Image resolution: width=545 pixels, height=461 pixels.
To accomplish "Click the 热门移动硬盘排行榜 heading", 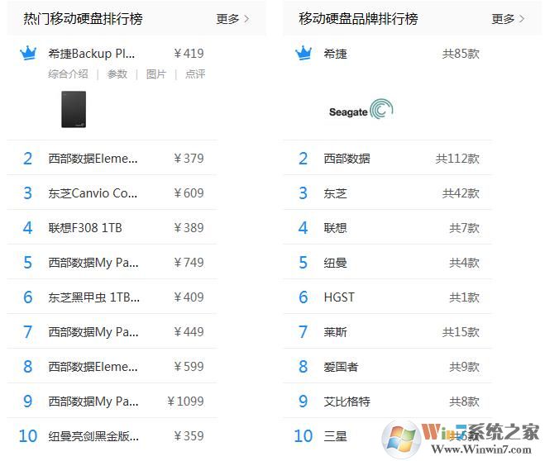I will [x=83, y=19].
